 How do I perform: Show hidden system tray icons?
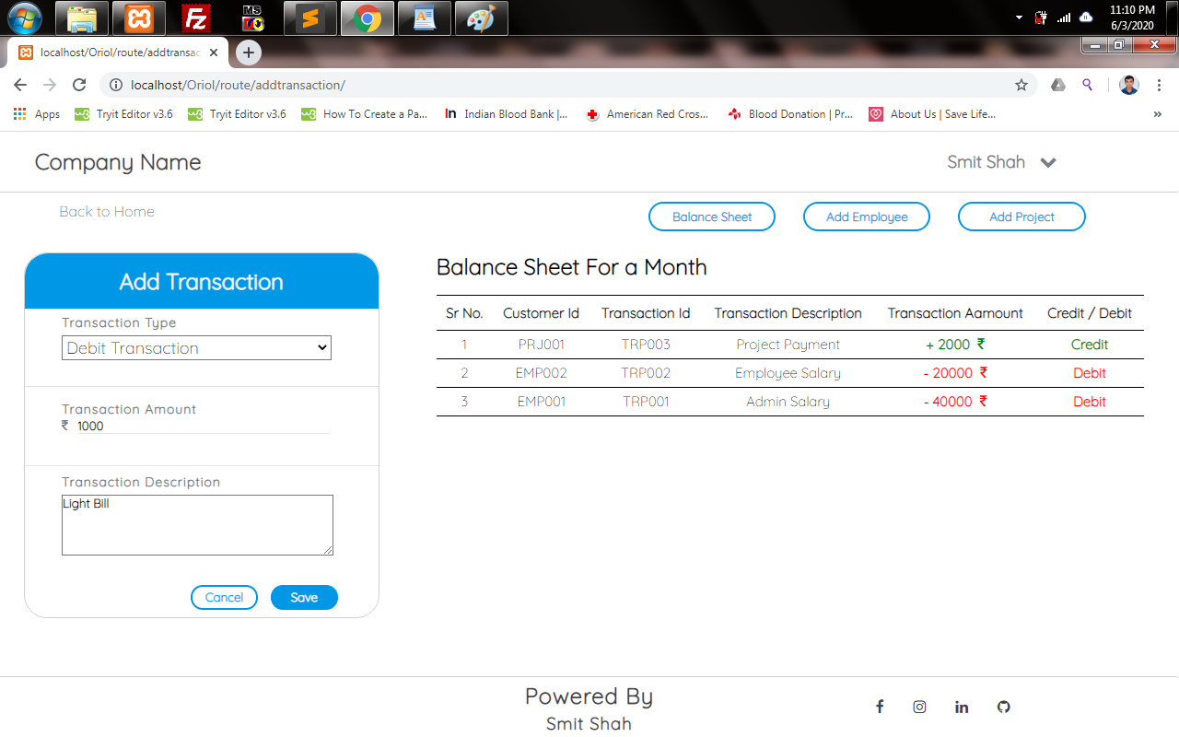click(1019, 18)
